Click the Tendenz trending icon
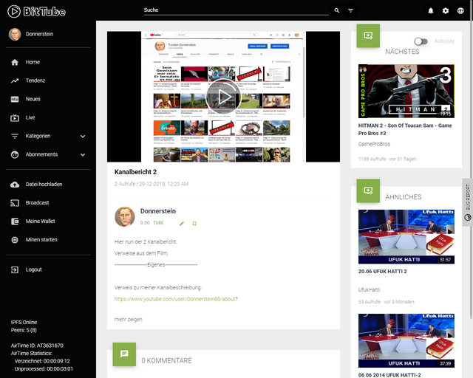Screen dimensions: 473x378 tap(15, 80)
